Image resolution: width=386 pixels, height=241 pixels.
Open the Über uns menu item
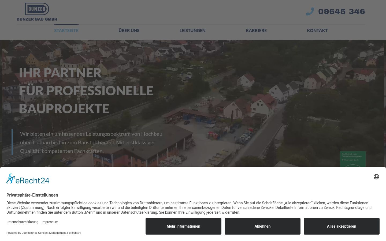(x=129, y=31)
